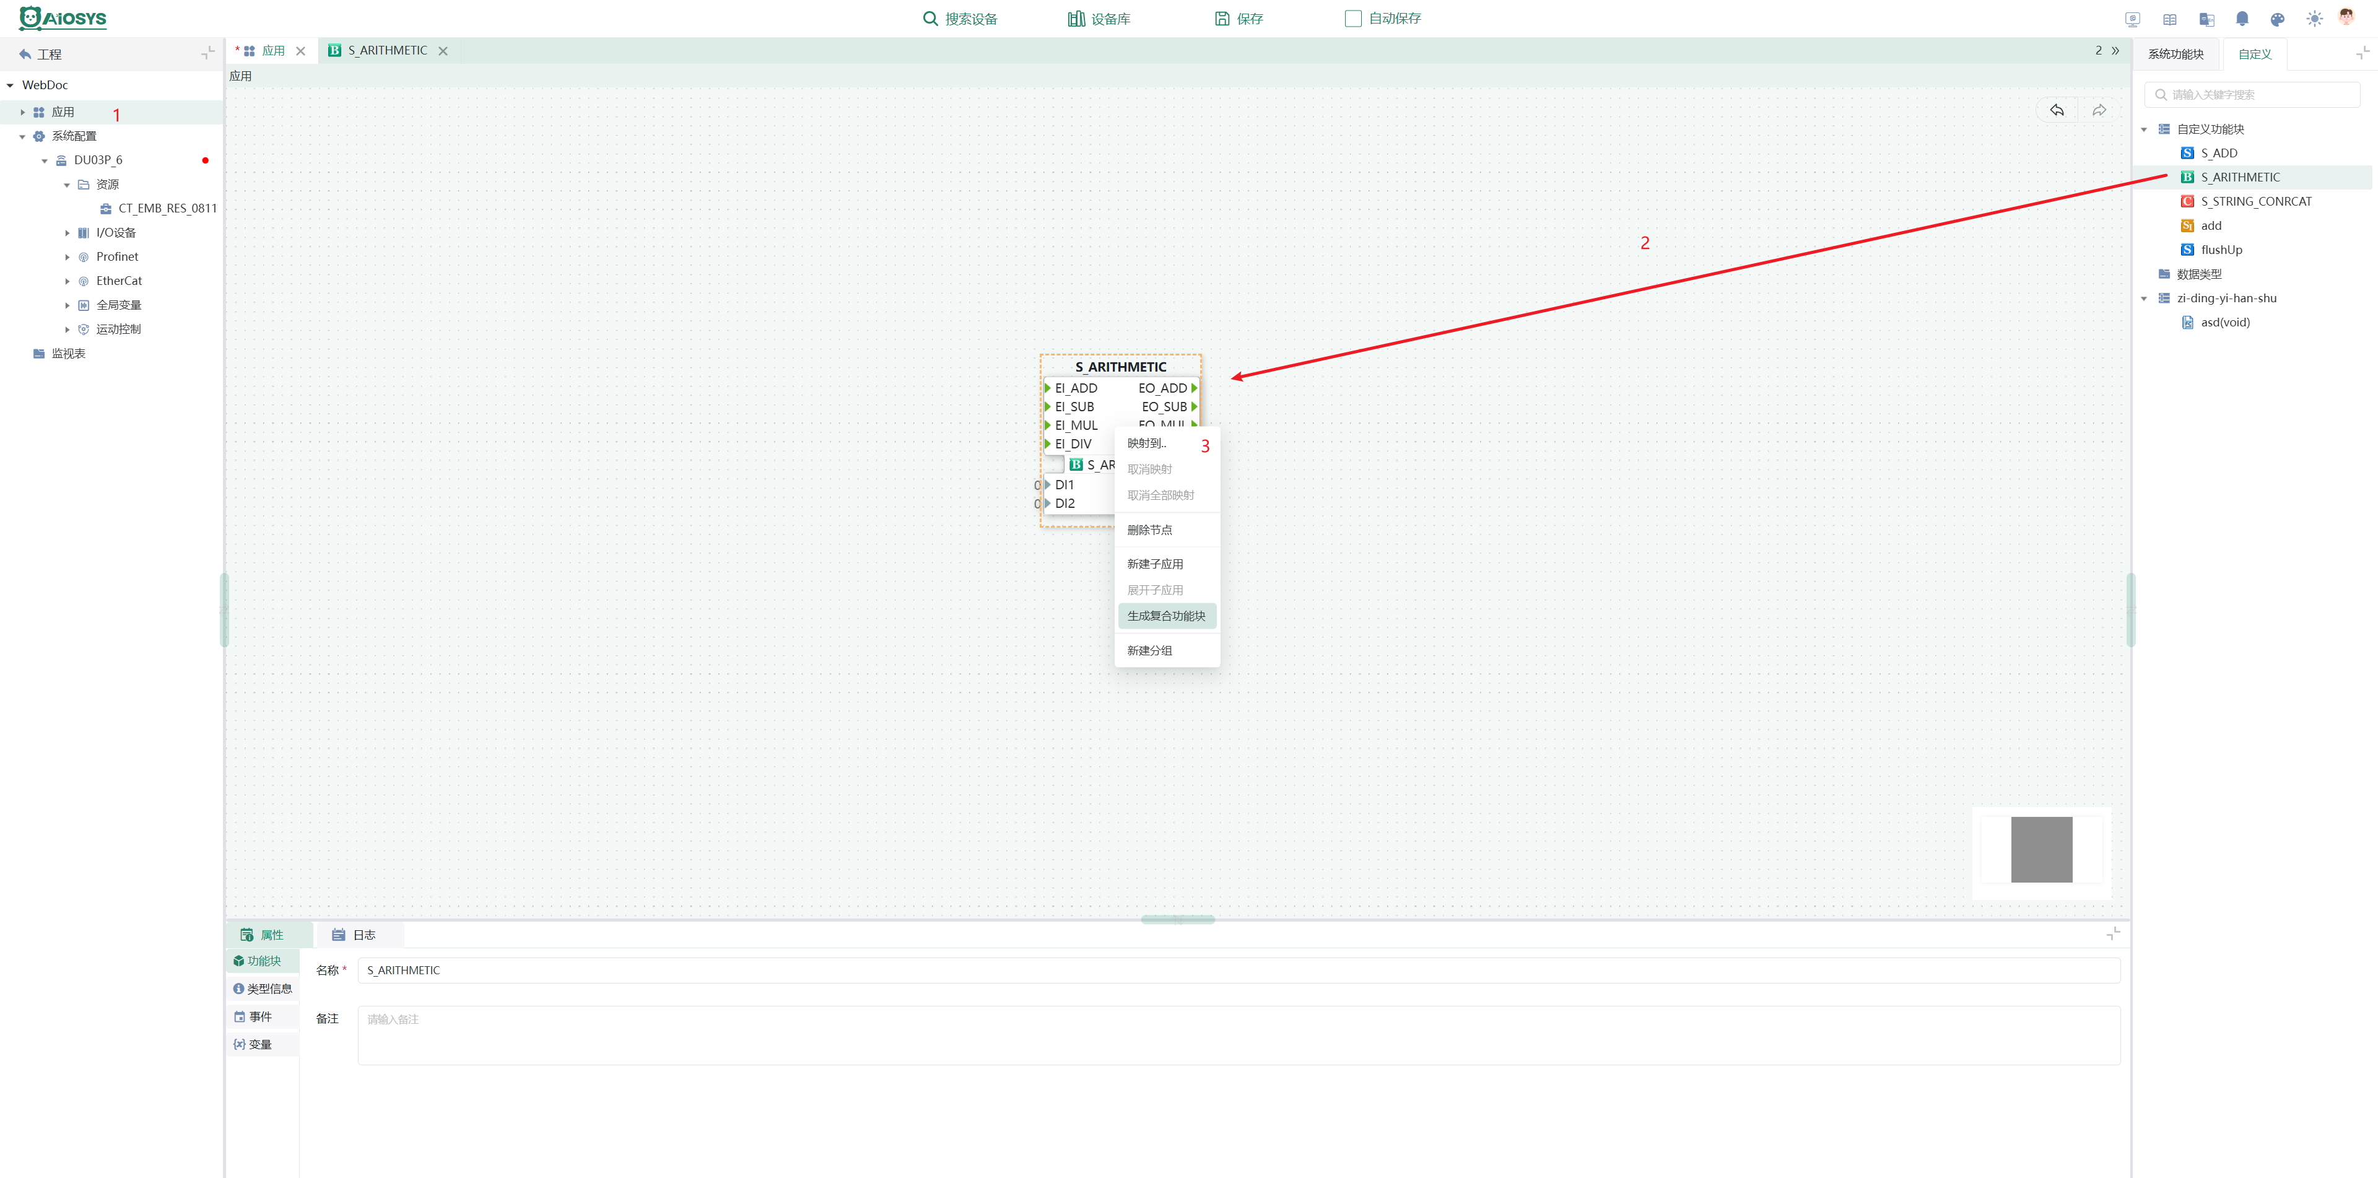2378x1178 pixels.
Task: Switch to the 自定义 tab
Action: [x=2254, y=55]
